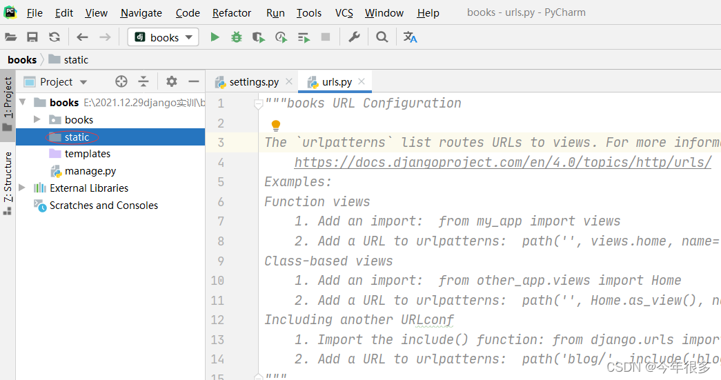Open the Refactor menu

coord(232,13)
